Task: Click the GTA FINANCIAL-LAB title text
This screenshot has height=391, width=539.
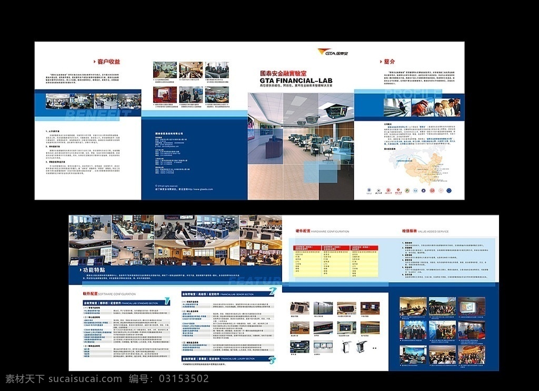Action: click(x=296, y=81)
